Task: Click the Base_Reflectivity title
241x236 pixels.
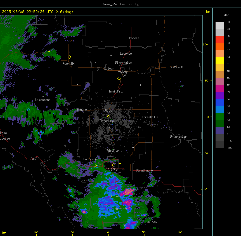Action: pos(121,4)
